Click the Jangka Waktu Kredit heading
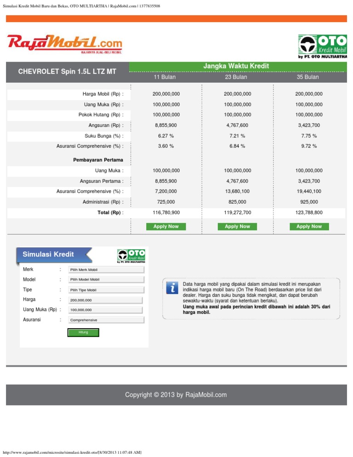 click(236, 66)
